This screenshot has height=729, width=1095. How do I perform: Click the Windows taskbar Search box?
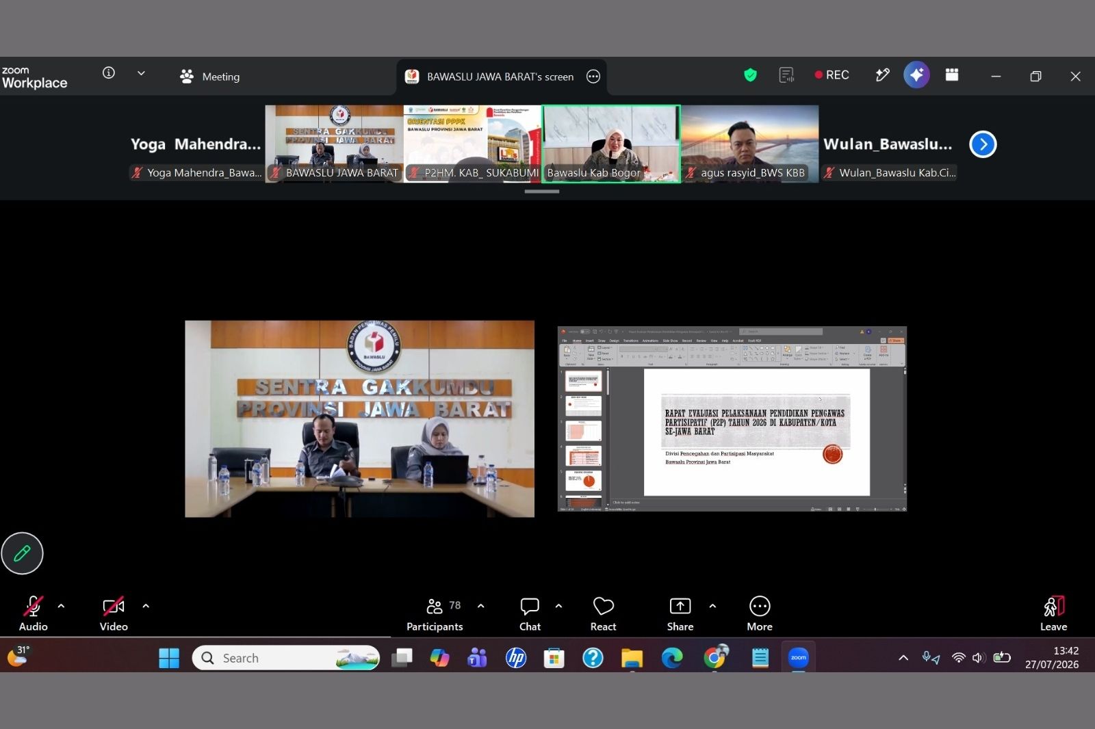point(286,658)
